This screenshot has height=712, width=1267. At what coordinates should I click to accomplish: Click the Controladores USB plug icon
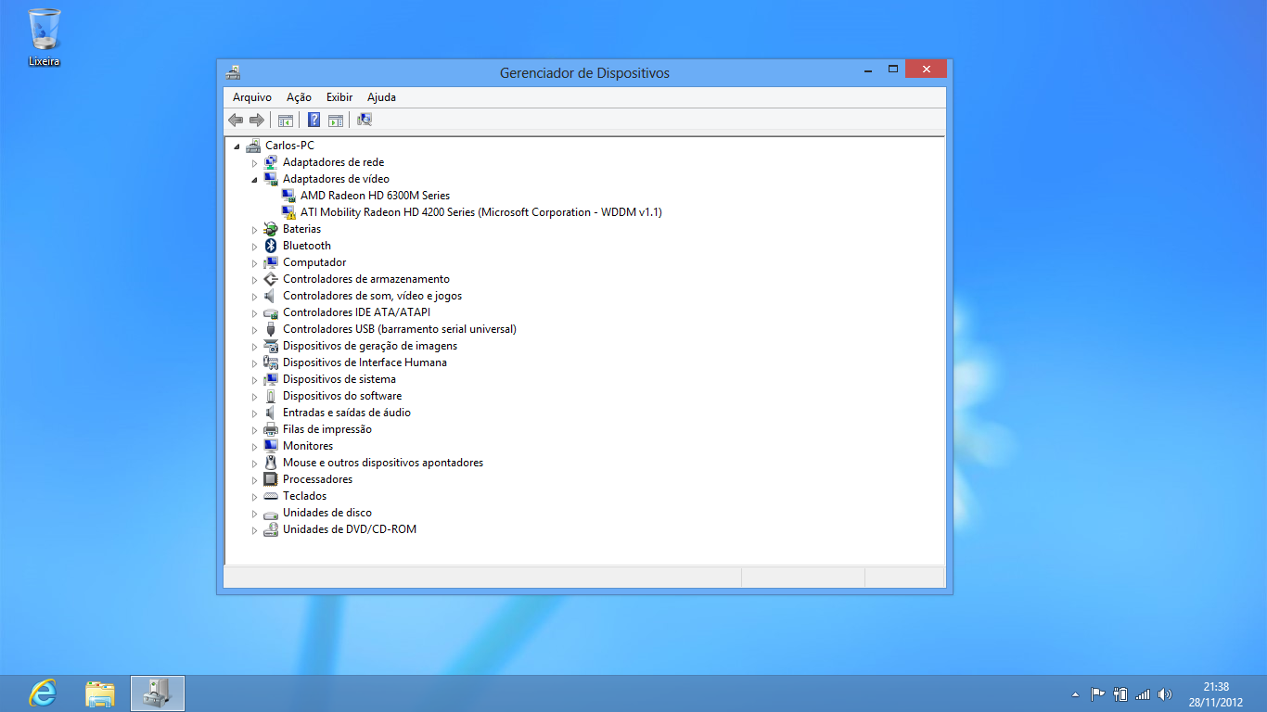click(271, 329)
